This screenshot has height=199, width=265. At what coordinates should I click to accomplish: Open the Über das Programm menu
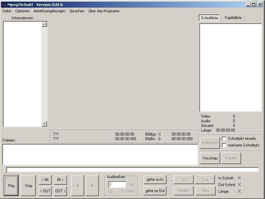coord(104,11)
